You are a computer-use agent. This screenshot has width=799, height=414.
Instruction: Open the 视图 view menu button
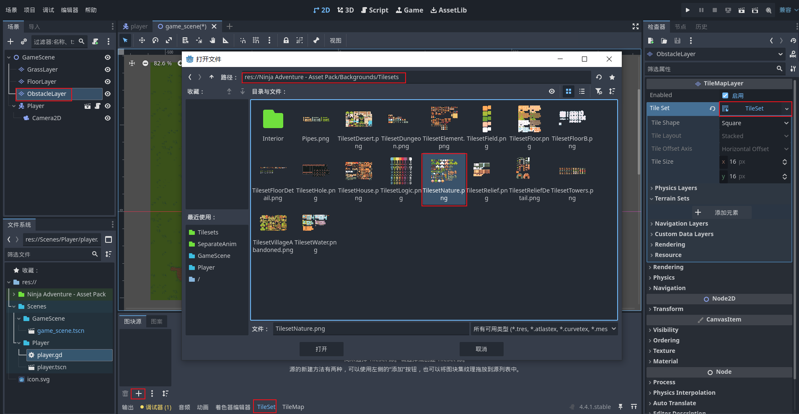tap(336, 41)
